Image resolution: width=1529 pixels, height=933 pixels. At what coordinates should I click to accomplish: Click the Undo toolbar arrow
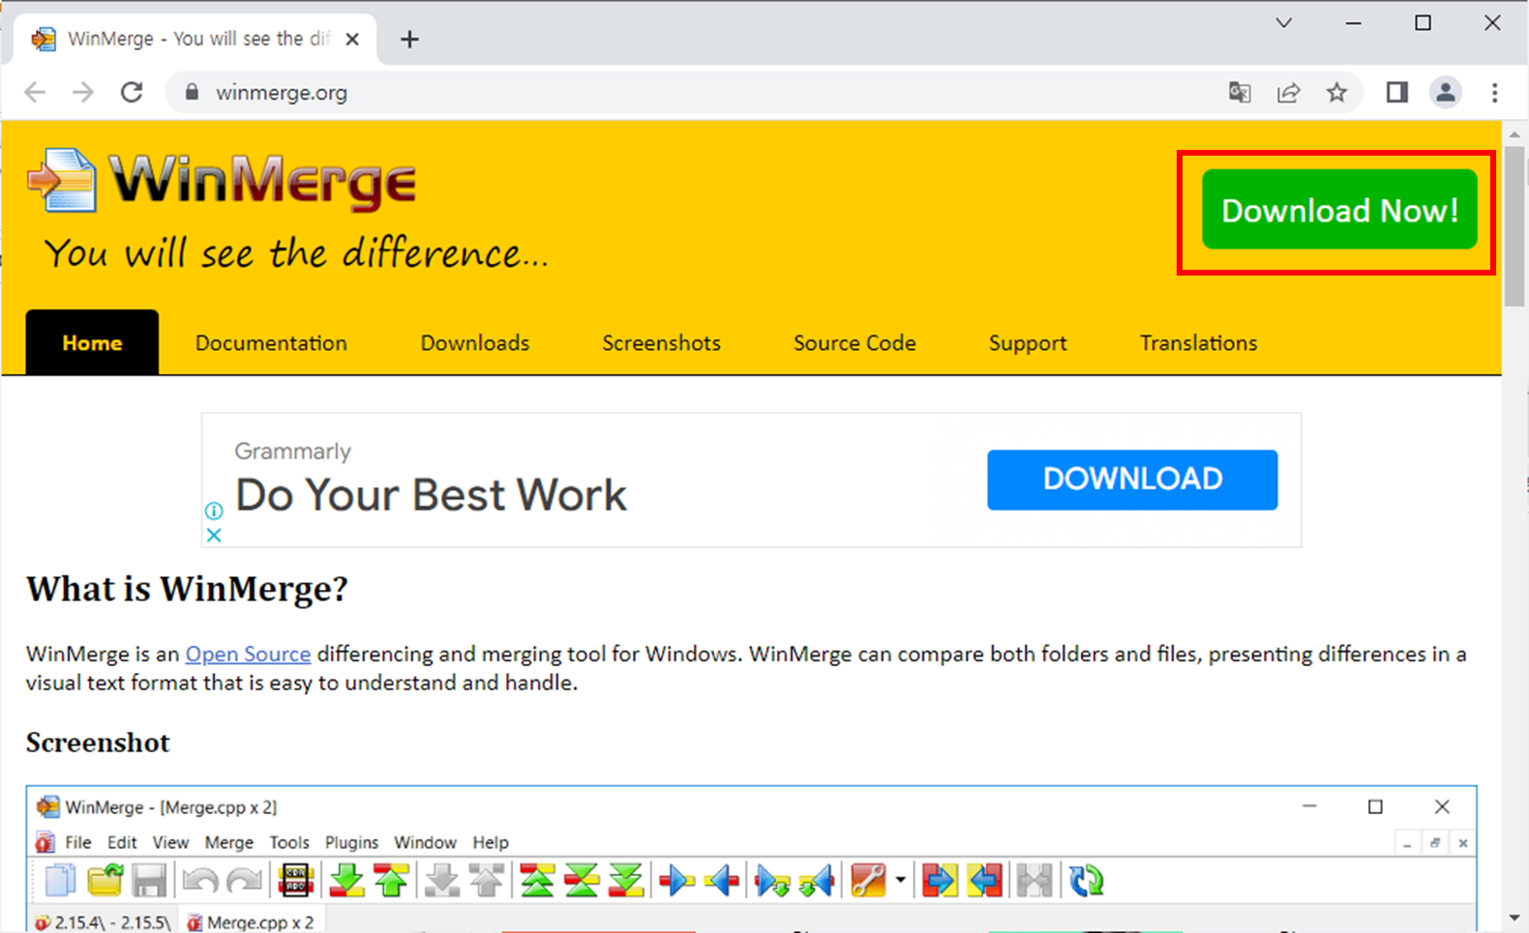click(x=200, y=881)
